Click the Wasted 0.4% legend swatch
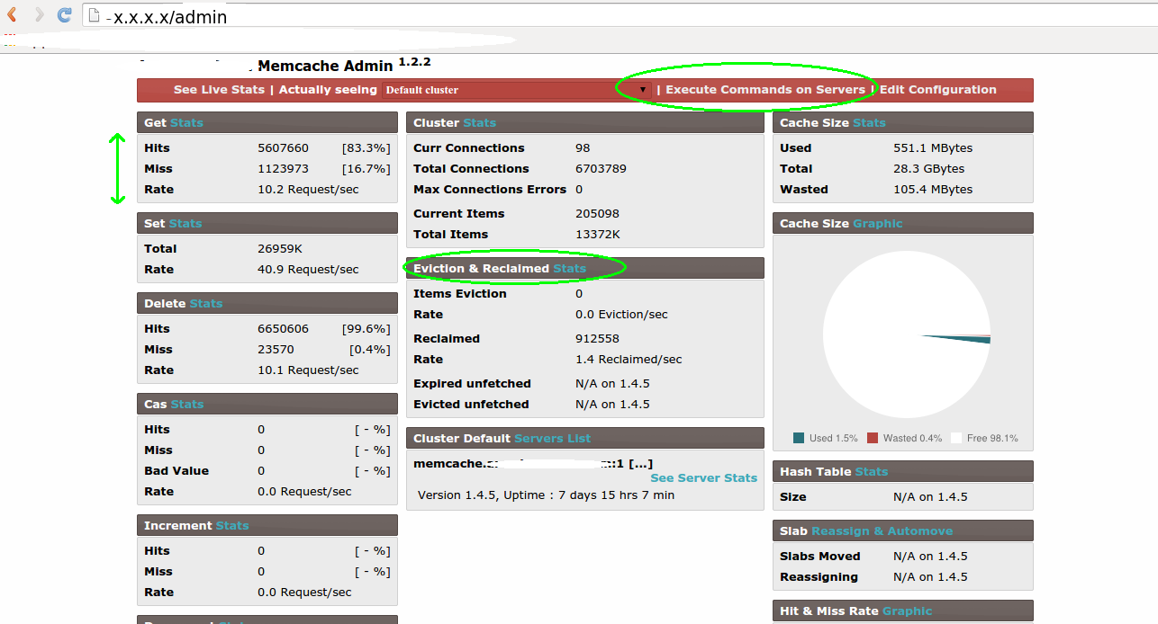This screenshot has height=624, width=1158. 872,438
